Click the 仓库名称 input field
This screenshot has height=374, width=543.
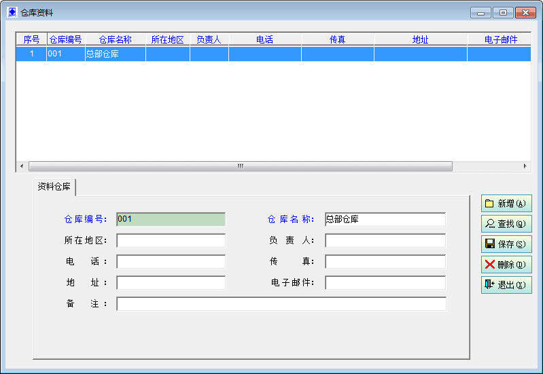pyautogui.click(x=385, y=220)
